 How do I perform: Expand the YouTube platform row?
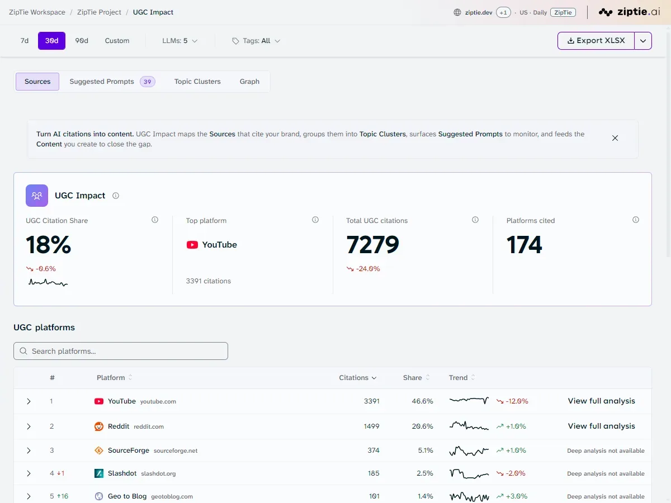[x=29, y=401]
